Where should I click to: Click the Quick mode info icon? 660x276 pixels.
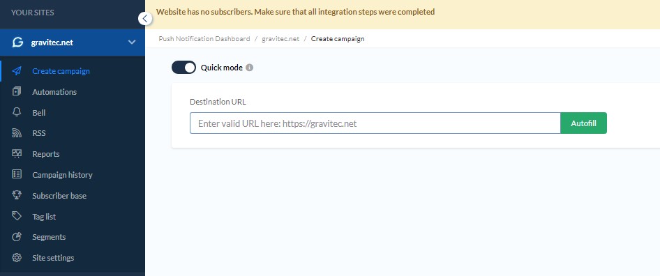[x=250, y=68]
